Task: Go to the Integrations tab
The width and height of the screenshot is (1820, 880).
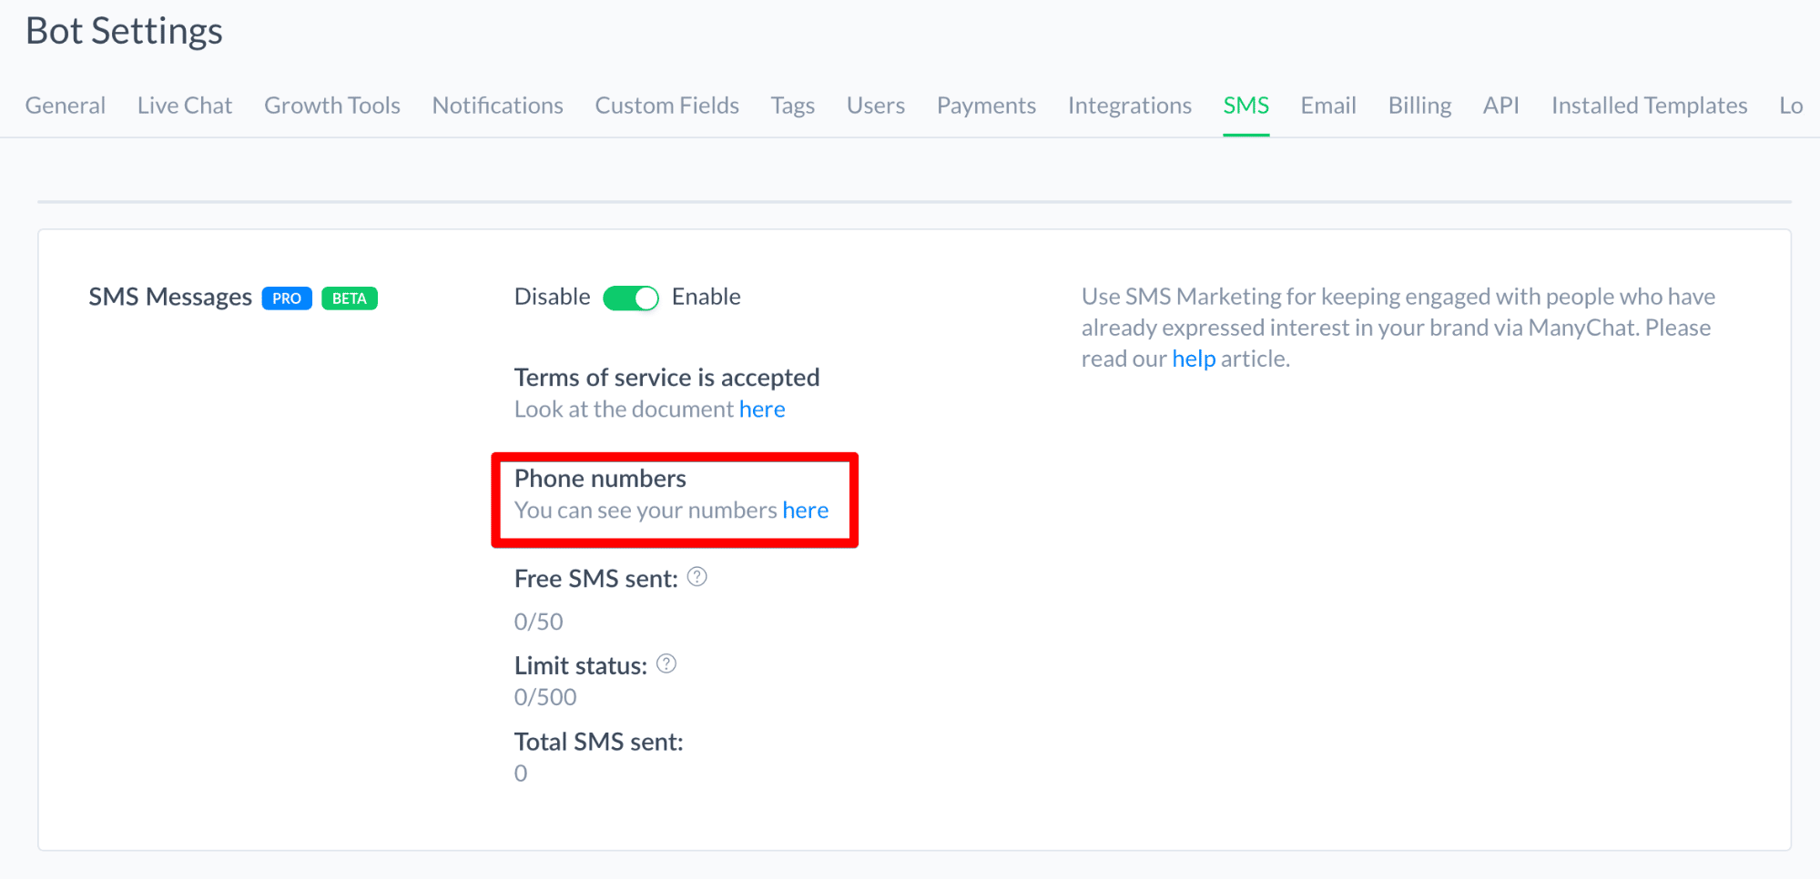Action: (1130, 106)
